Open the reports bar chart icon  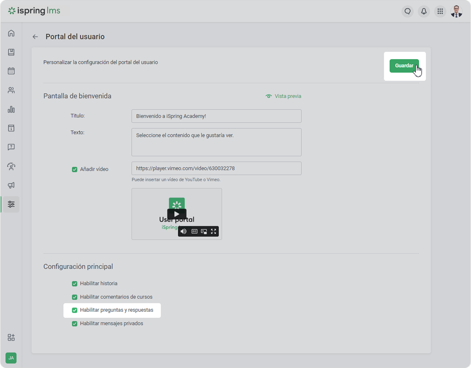click(11, 109)
